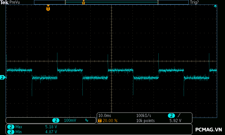Click the trigger level arrow on right edge
Viewport: 225px width, 135px height.
tap(215, 6)
